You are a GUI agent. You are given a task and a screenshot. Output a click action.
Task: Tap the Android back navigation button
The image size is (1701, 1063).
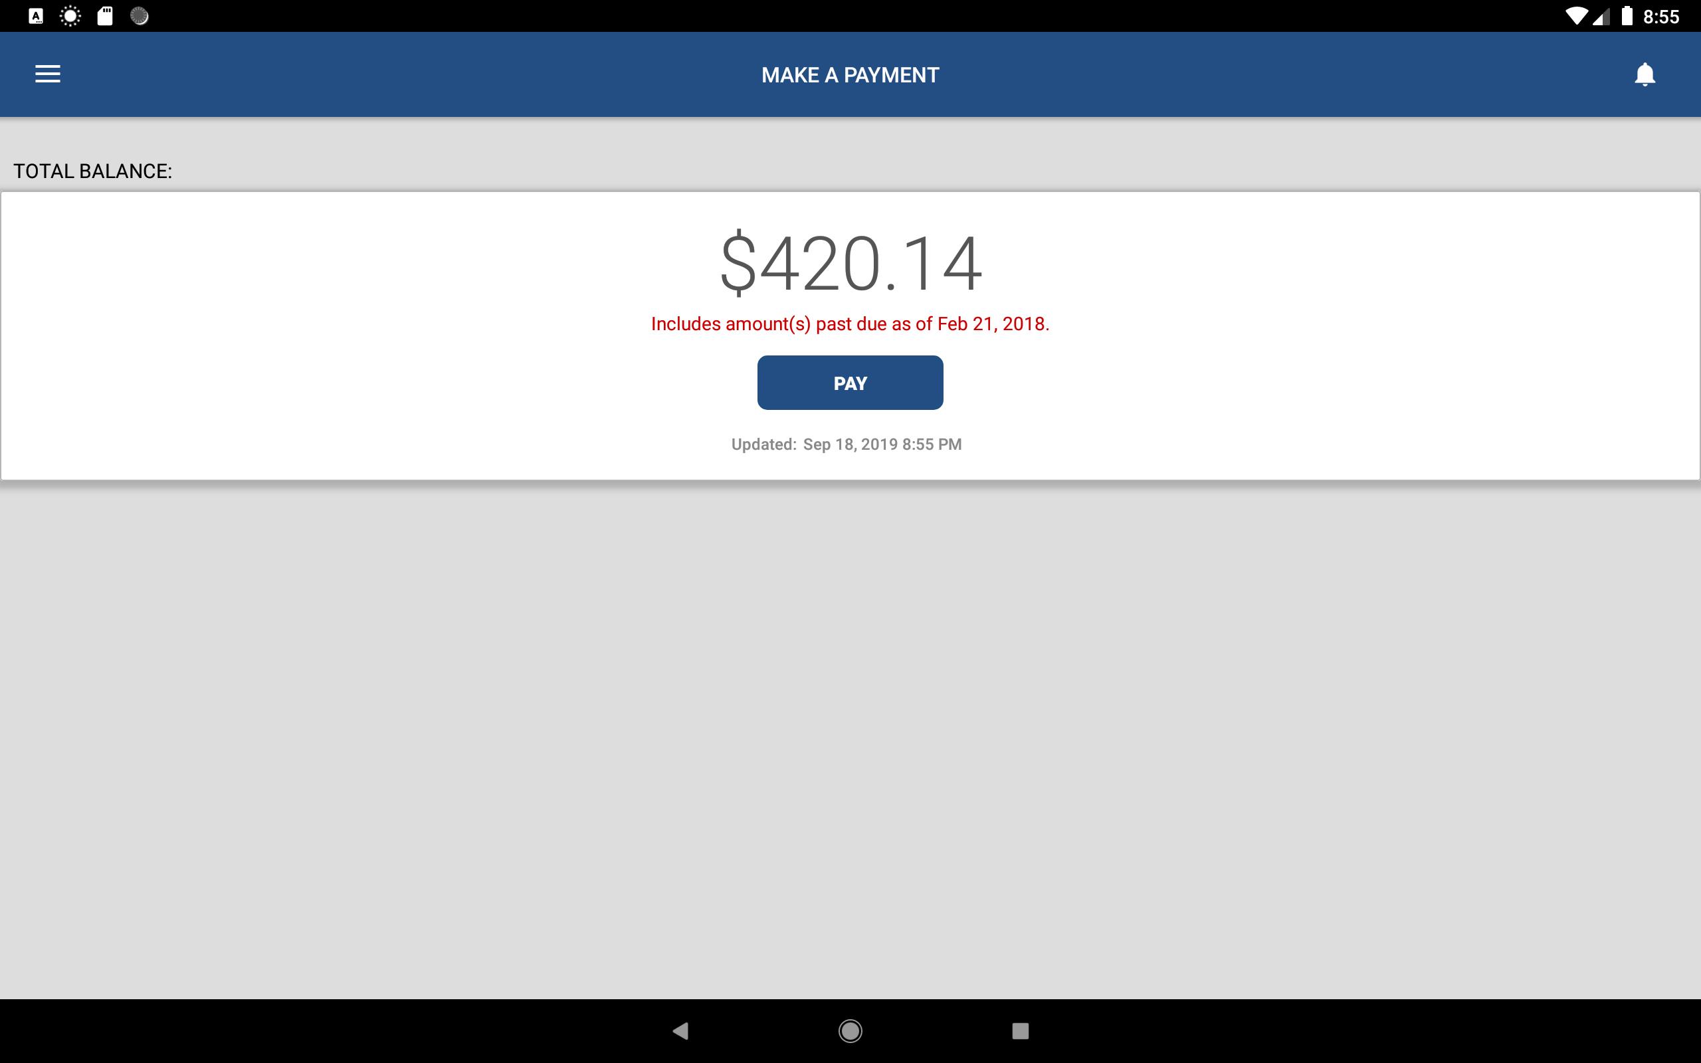tap(680, 1030)
